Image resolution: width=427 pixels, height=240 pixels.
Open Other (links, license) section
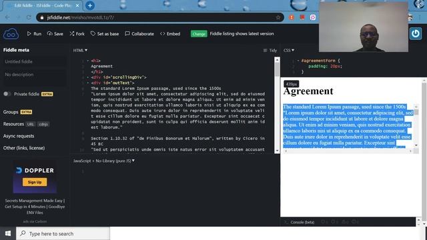tap(24, 148)
